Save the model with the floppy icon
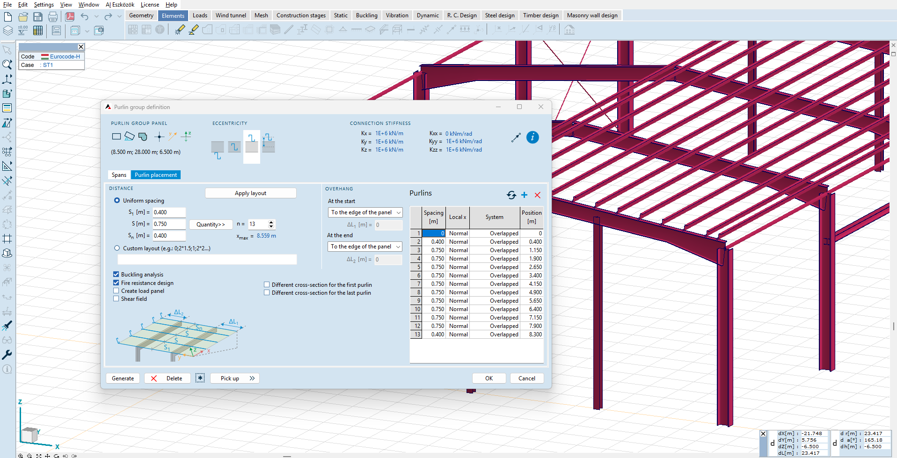897x458 pixels. click(x=38, y=17)
